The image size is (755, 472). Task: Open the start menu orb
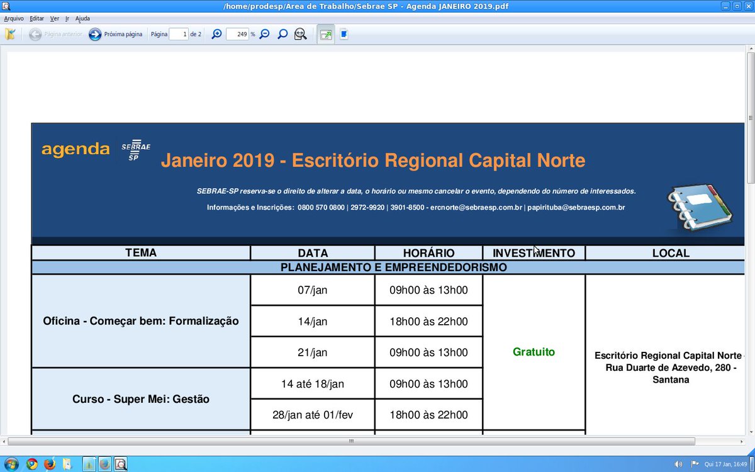13,464
